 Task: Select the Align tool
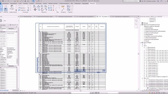coord(35,6)
